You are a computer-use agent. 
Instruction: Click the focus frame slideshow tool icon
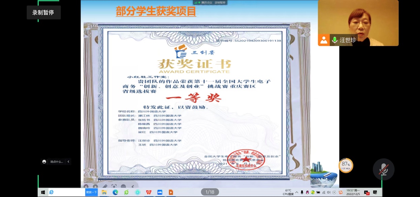[114, 186]
